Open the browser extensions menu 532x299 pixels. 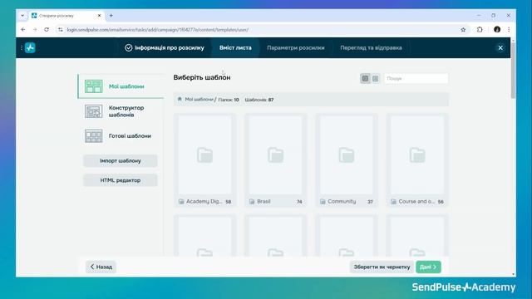click(x=480, y=30)
